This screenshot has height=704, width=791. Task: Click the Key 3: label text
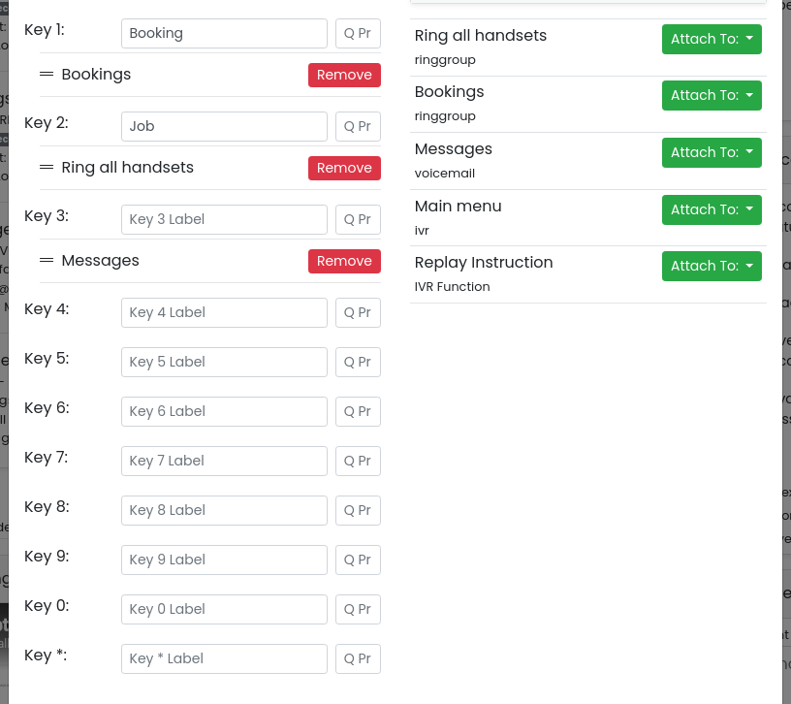(x=47, y=216)
